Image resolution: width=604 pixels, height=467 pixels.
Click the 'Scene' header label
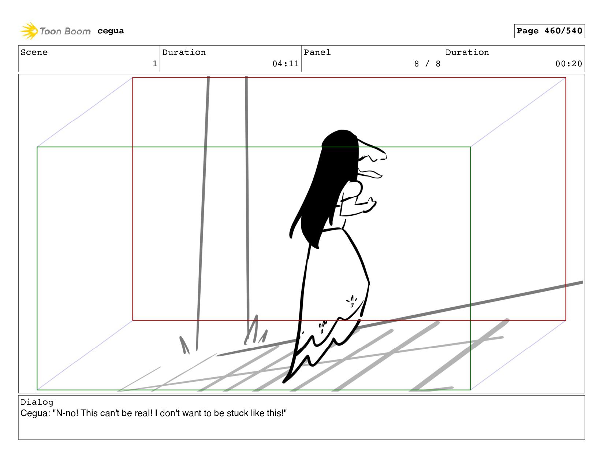(x=34, y=52)
